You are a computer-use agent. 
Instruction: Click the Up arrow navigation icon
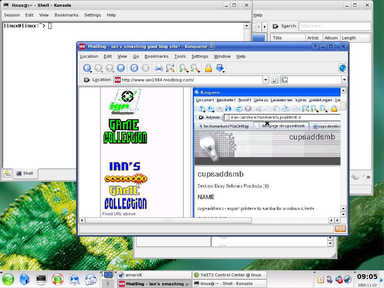(109, 68)
